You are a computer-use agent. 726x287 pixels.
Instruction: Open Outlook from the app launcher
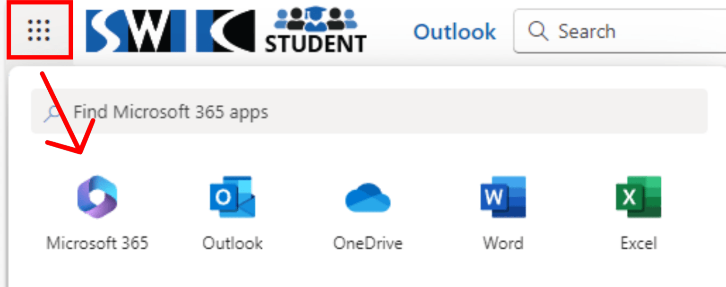232,197
